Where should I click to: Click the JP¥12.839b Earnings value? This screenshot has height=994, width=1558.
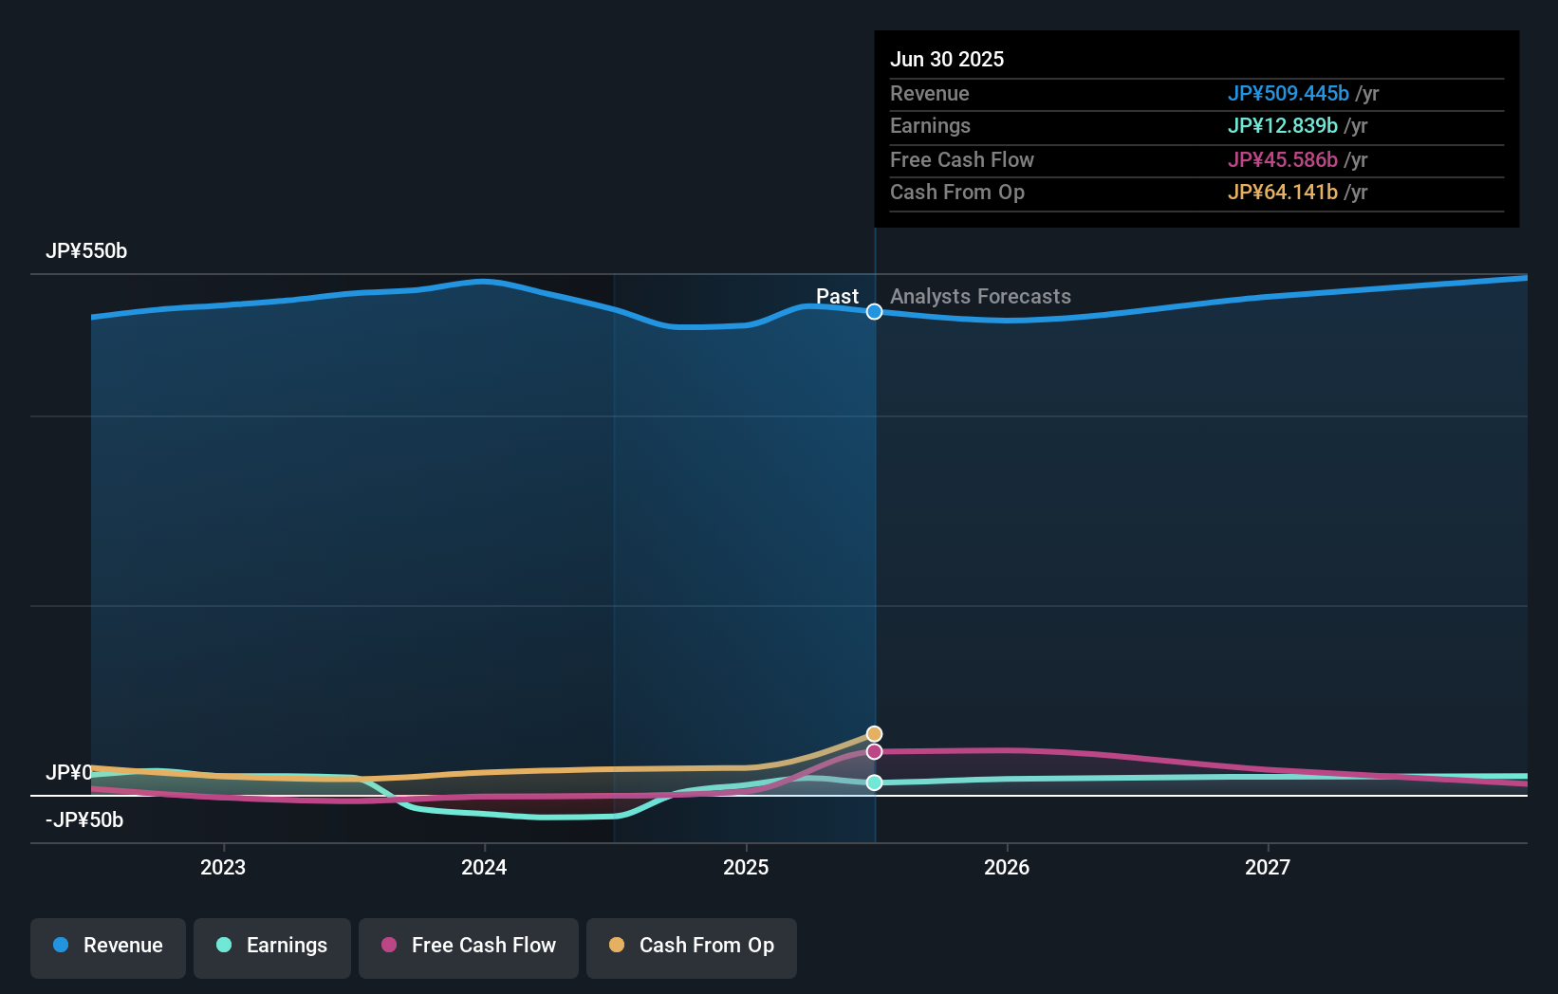click(1283, 125)
